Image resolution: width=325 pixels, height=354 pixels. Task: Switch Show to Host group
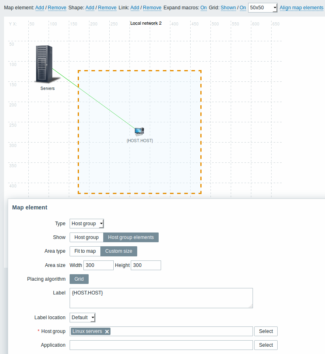(x=86, y=237)
